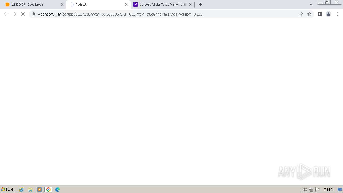Open Action Center flag icon
343x193 pixels.
point(318,190)
